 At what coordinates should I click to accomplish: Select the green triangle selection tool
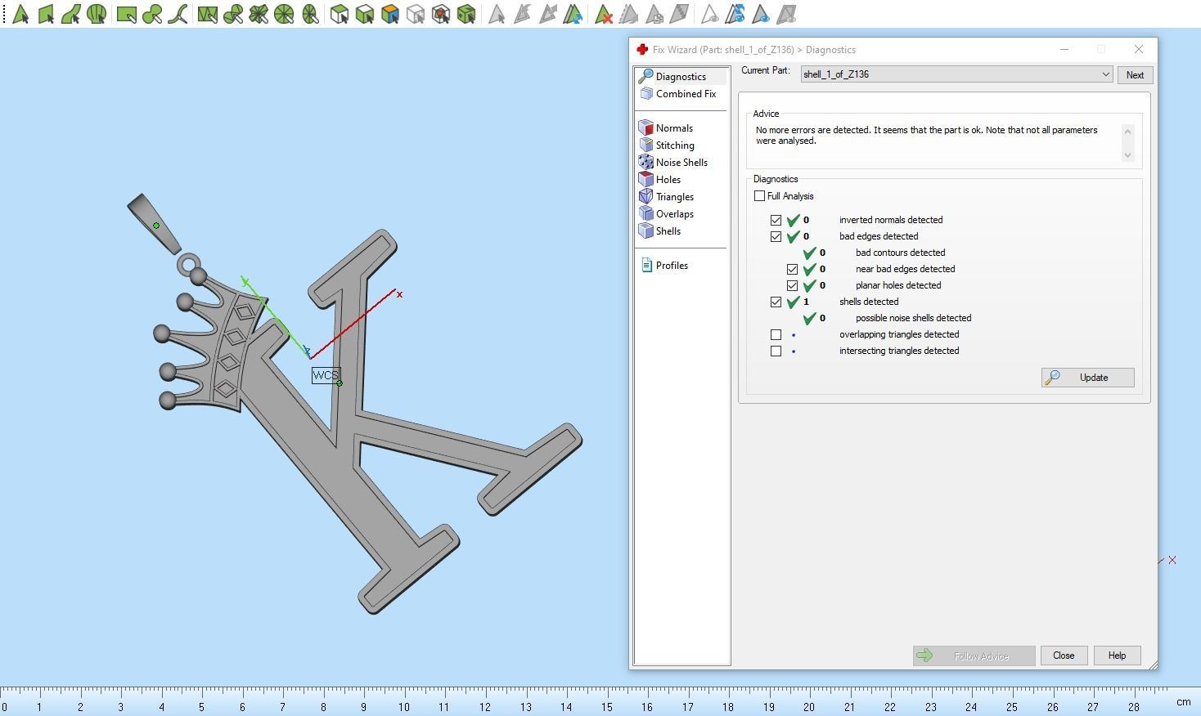(x=20, y=14)
